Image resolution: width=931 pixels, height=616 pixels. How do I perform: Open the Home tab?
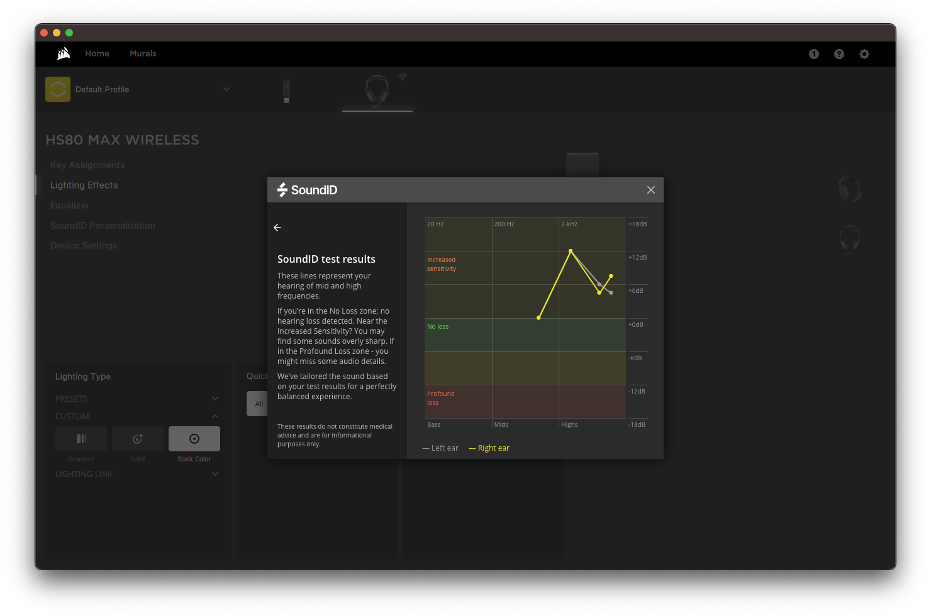pyautogui.click(x=97, y=54)
